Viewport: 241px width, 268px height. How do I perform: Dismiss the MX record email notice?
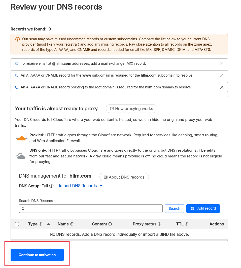point(222,63)
